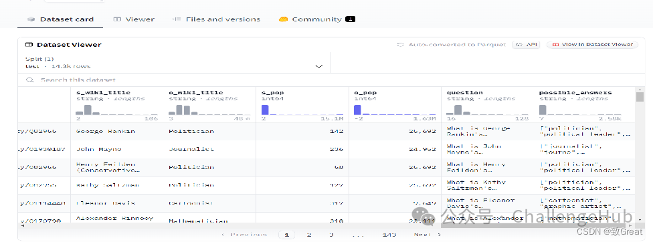Image resolution: width=653 pixels, height=242 pixels.
Task: Click the Viewer tab table icon
Action: (x=118, y=19)
